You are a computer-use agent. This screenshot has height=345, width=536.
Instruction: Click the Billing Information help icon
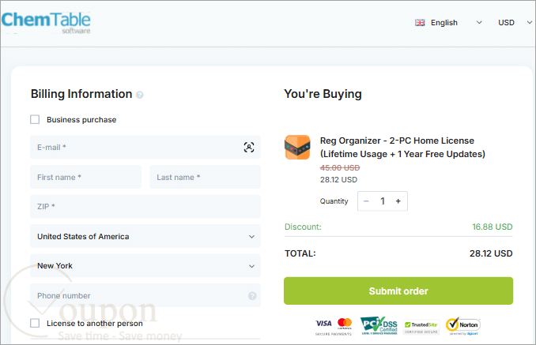click(x=139, y=95)
